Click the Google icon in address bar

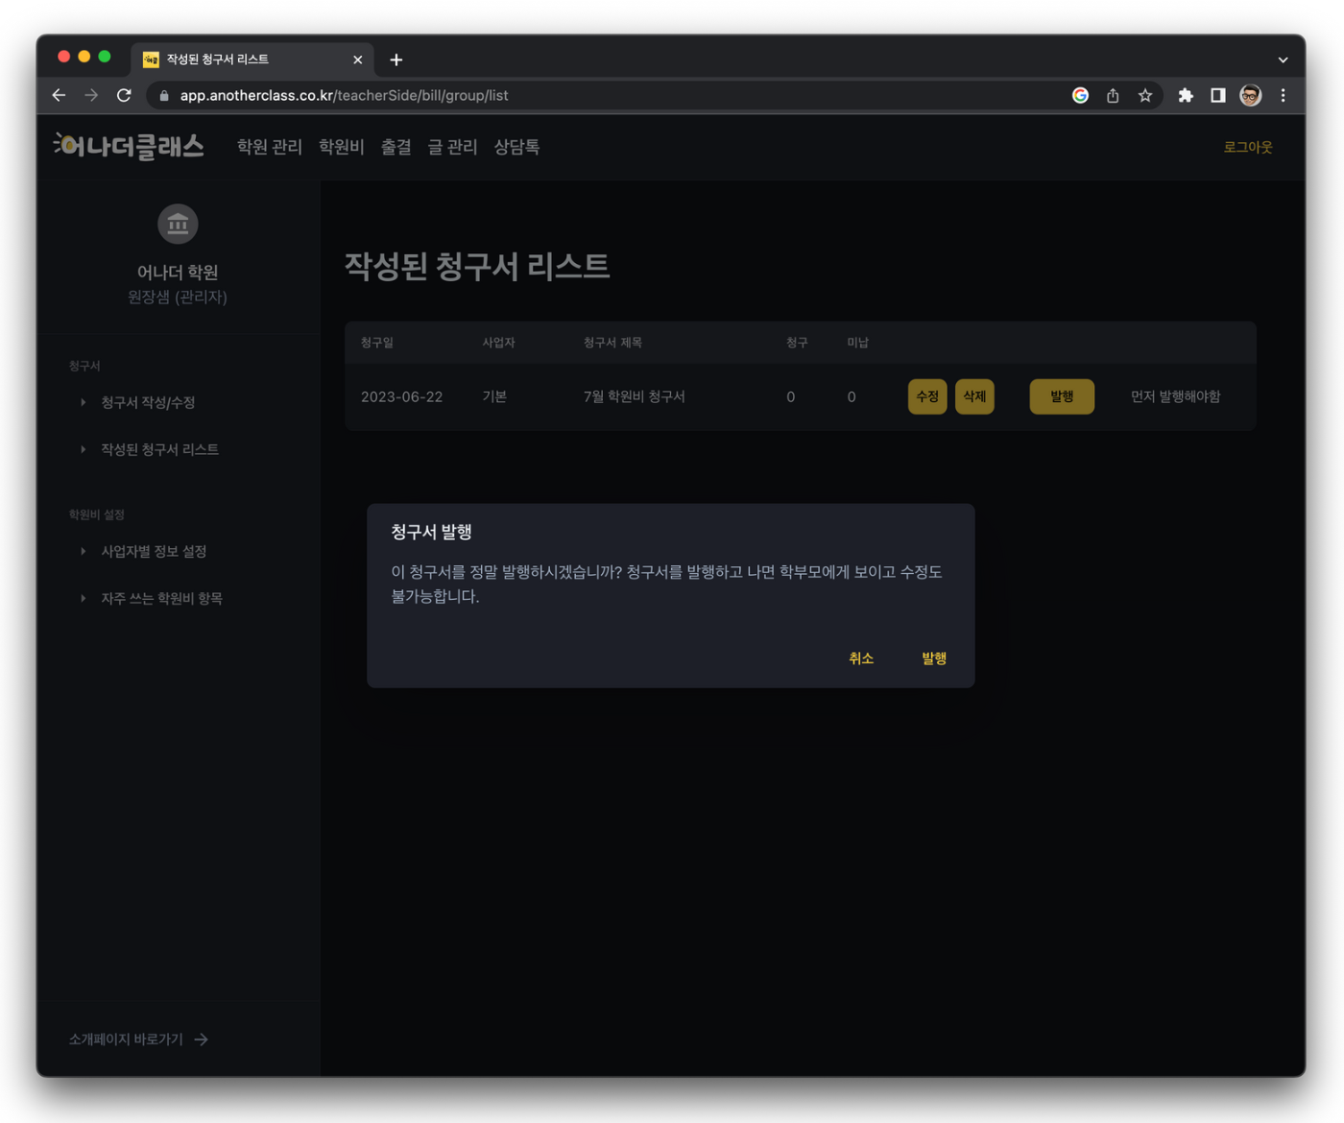(1080, 95)
